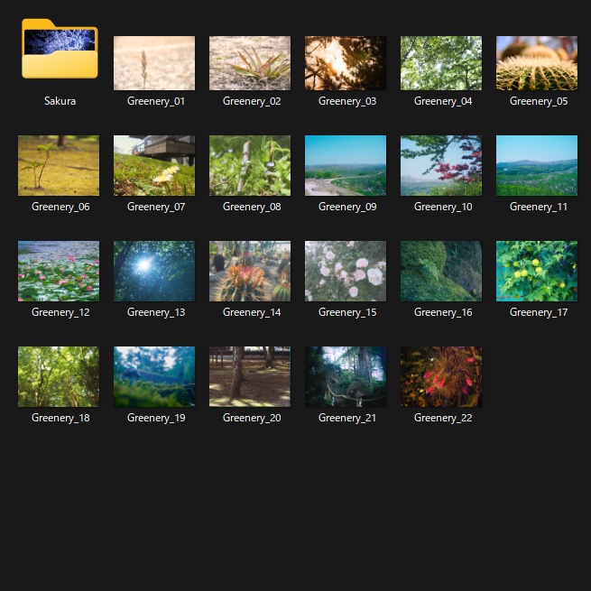Click the Greenery_02 file name

click(x=252, y=101)
